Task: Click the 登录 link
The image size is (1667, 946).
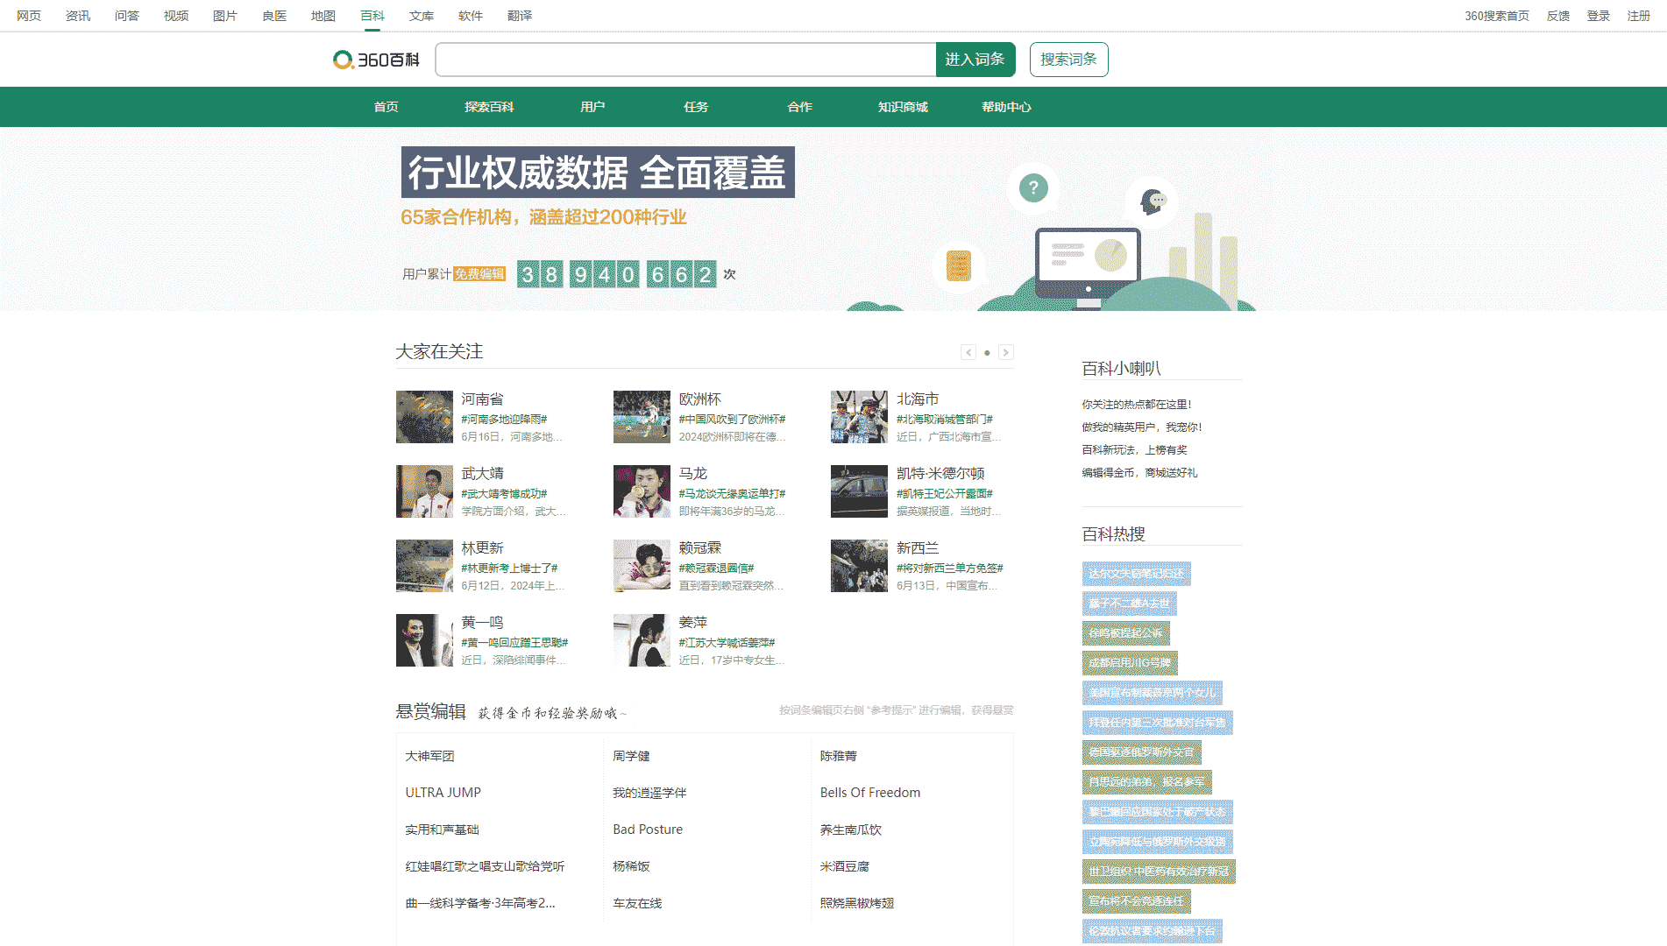Action: coord(1599,16)
